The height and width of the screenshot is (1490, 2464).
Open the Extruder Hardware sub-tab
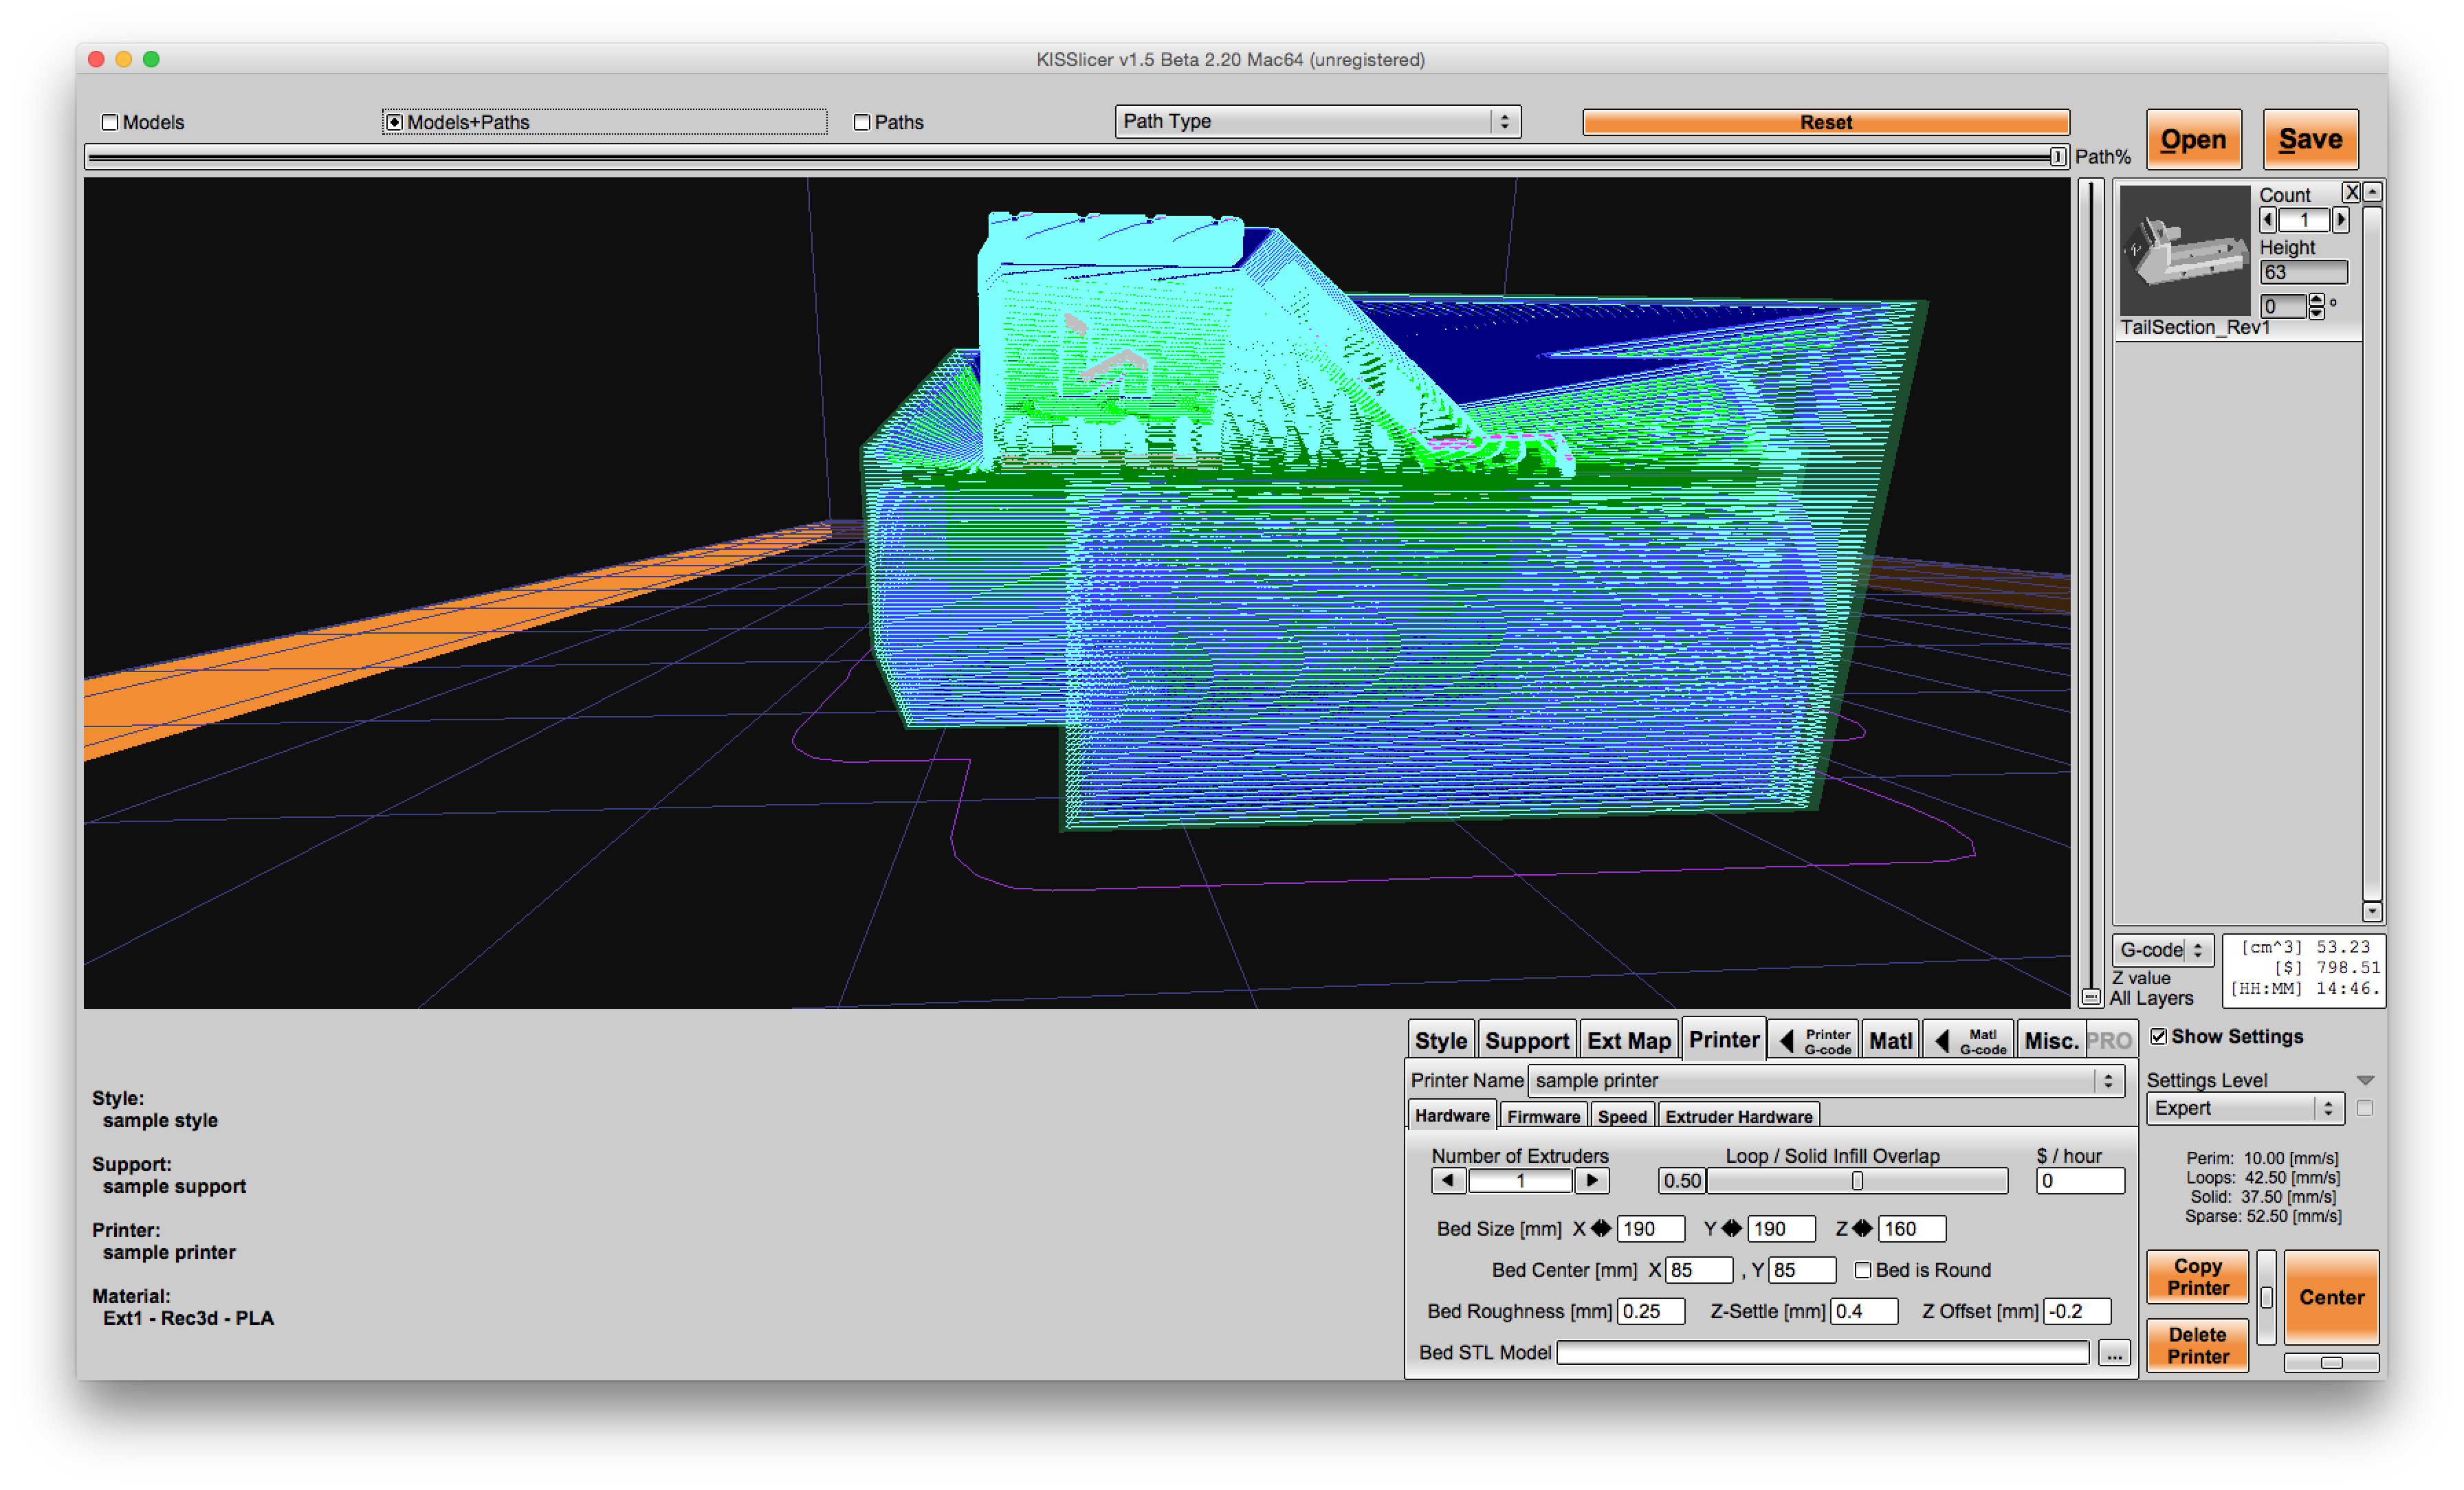coord(1738,1117)
